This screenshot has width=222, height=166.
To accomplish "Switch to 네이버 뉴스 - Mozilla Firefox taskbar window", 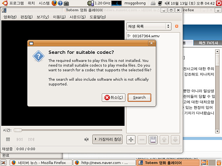I will pos(41,163).
